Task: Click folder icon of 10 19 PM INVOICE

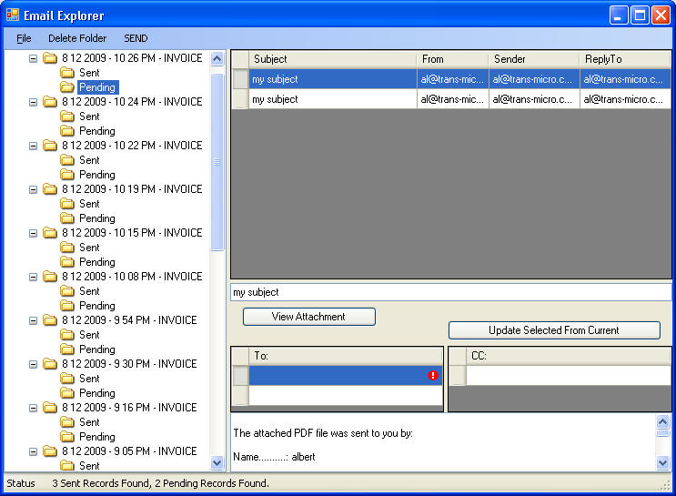Action: [x=50, y=189]
